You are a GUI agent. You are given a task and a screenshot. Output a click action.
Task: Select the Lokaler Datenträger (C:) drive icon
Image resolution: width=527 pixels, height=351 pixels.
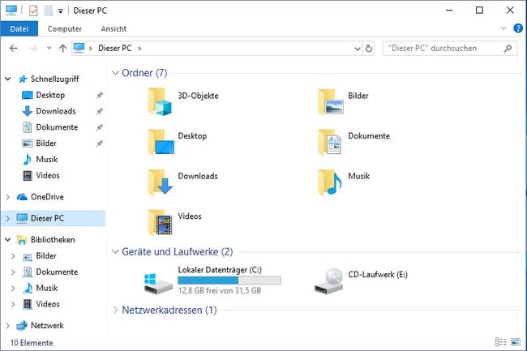click(158, 283)
